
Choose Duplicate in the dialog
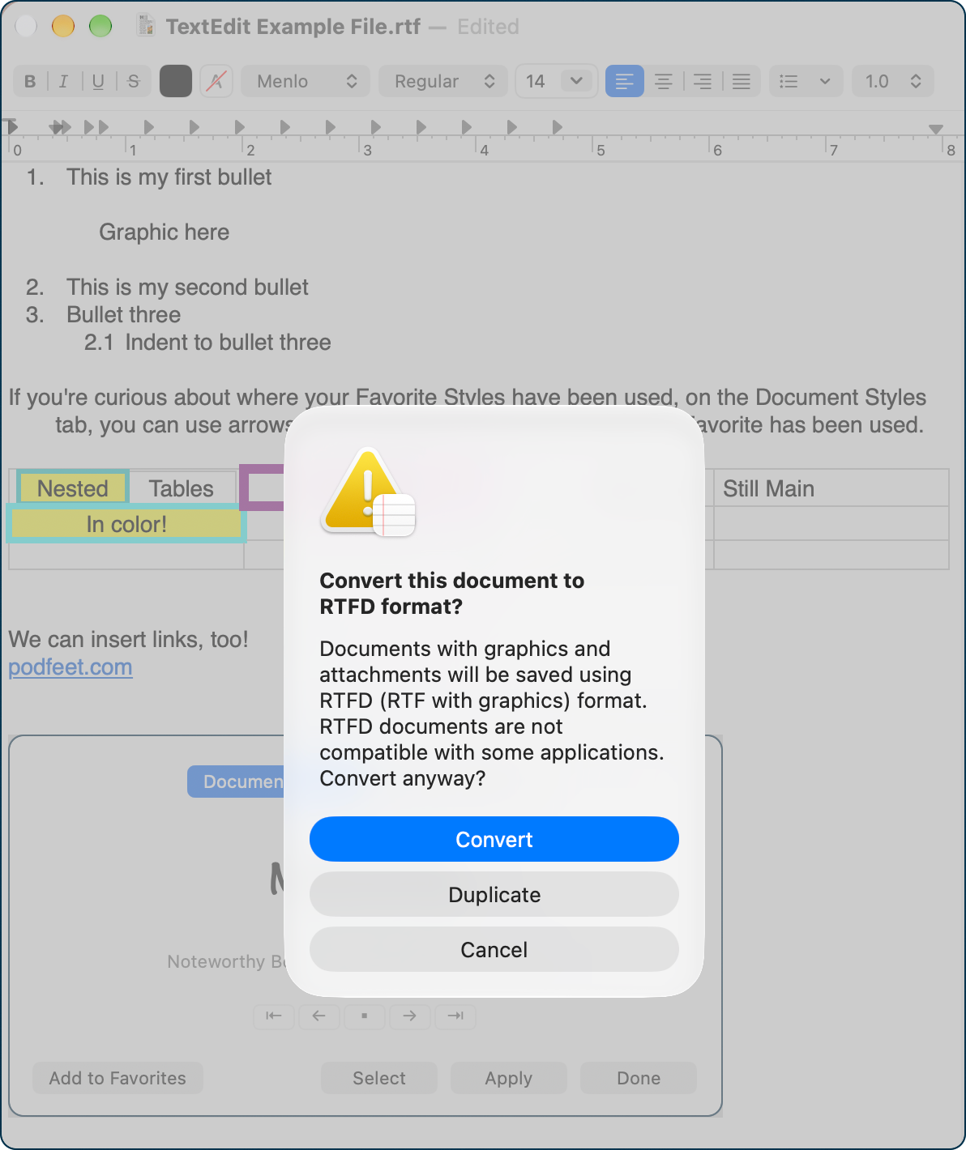494,894
